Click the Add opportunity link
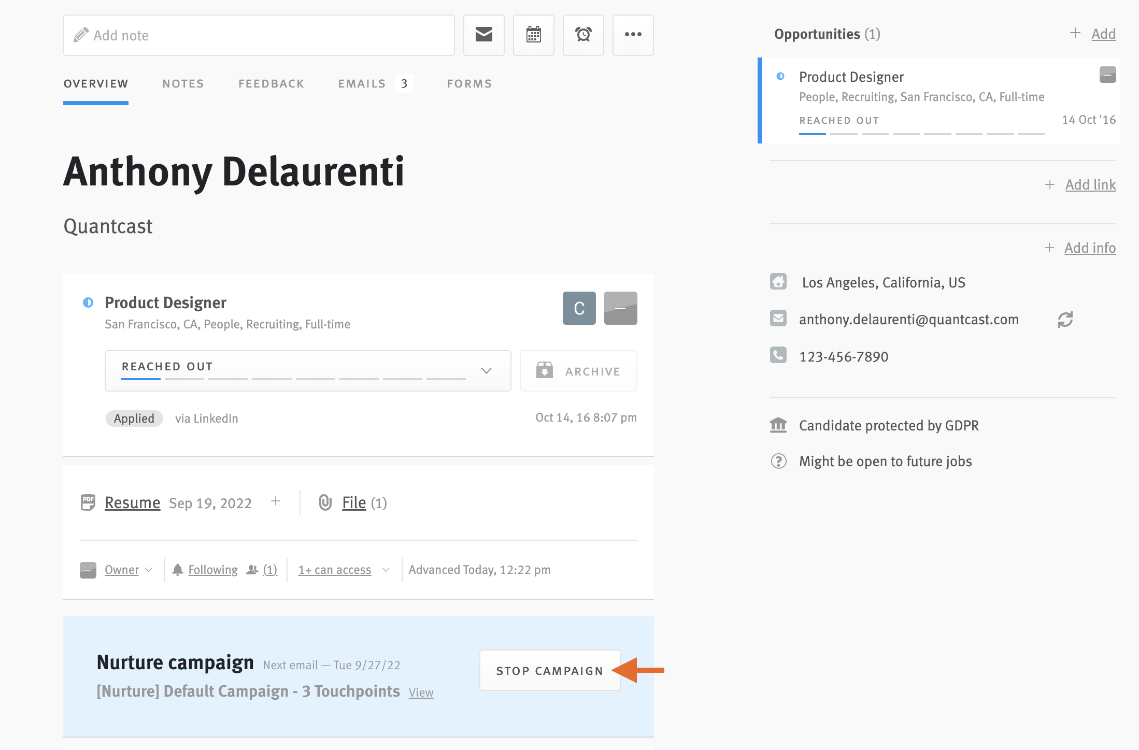This screenshot has width=1139, height=750. (x=1103, y=34)
